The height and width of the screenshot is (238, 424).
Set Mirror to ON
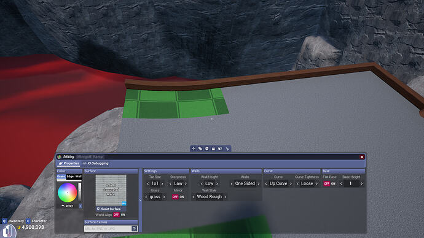coord(182,197)
